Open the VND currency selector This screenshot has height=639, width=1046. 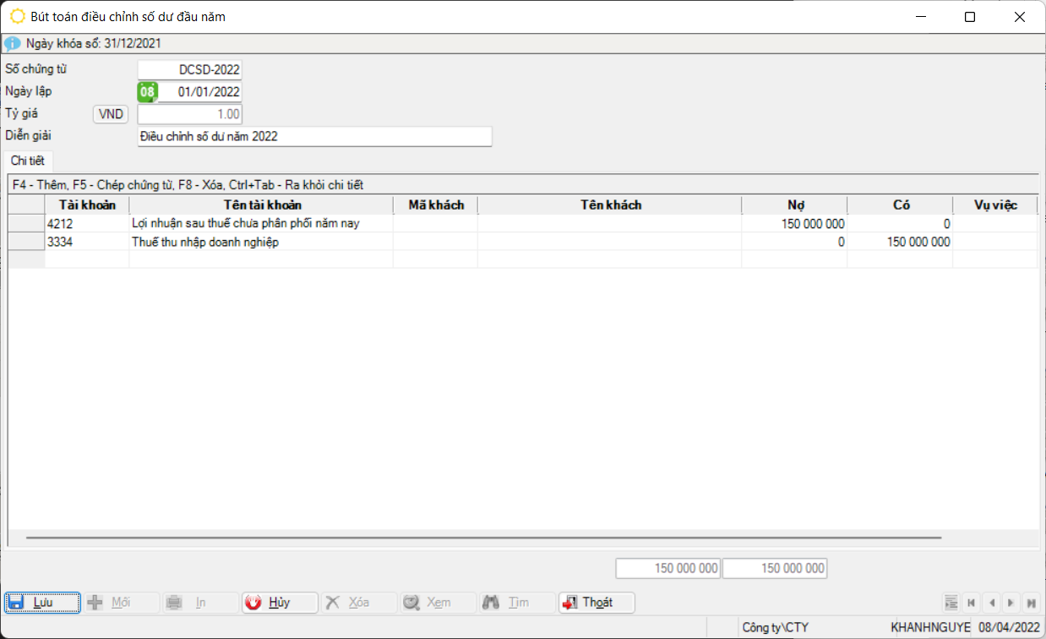[x=111, y=114]
